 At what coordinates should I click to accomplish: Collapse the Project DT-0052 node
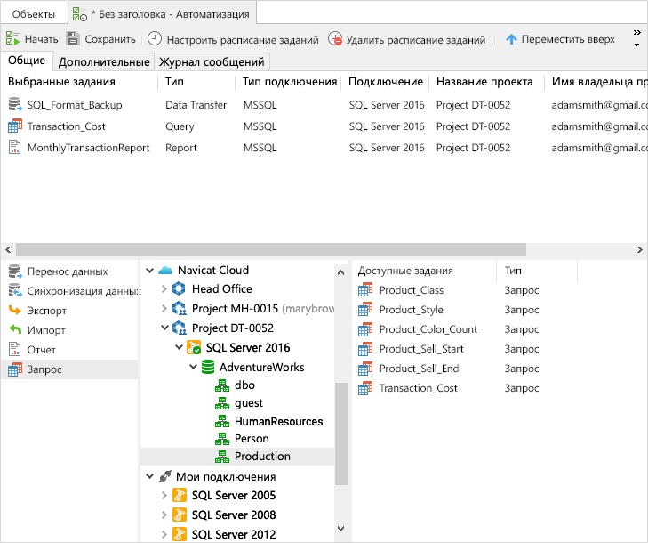(x=164, y=328)
